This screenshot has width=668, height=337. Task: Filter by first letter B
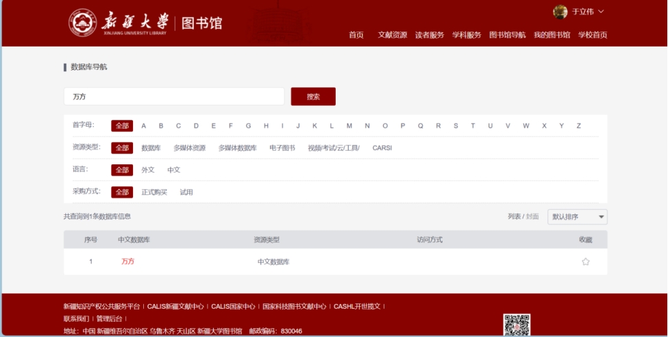(x=161, y=125)
